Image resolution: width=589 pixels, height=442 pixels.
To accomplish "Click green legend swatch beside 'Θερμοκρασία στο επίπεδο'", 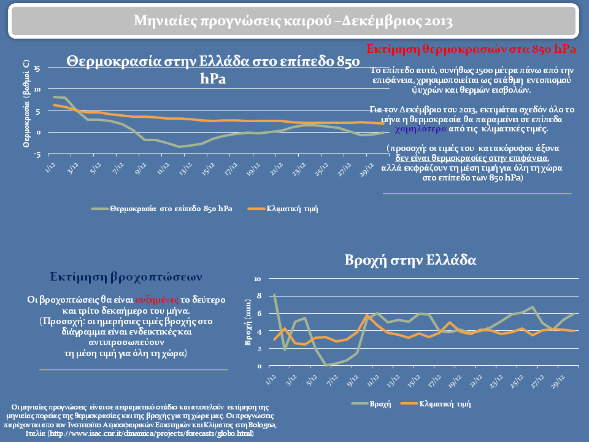I will point(99,209).
